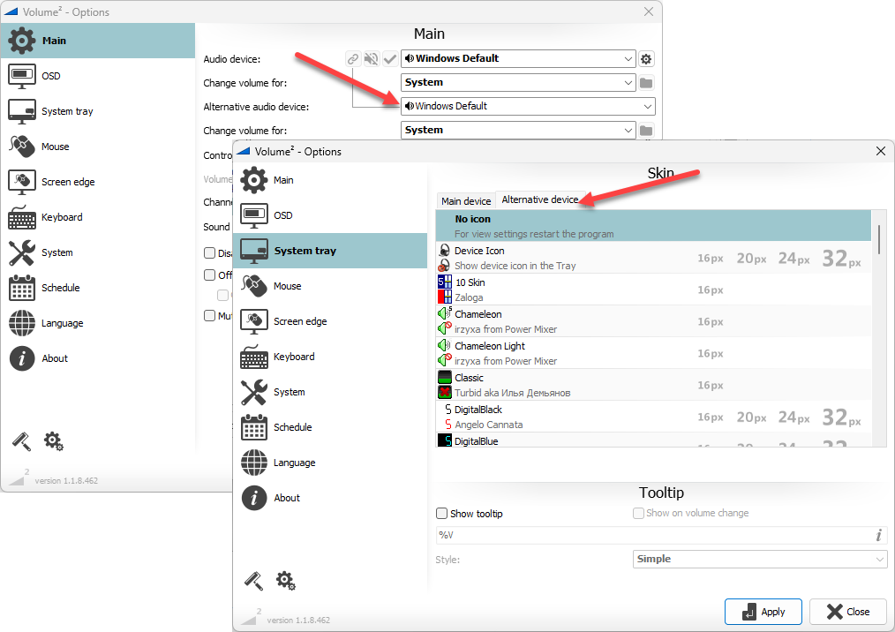Select the 10 Skin by Zaloga
Image resolution: width=895 pixels, height=632 pixels.
(653, 290)
